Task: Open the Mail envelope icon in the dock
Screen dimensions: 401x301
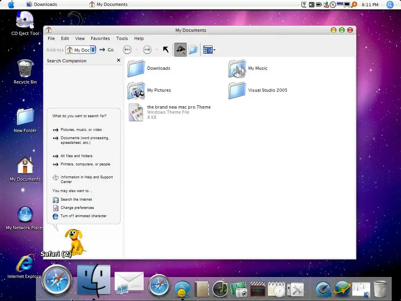Action: [129, 283]
